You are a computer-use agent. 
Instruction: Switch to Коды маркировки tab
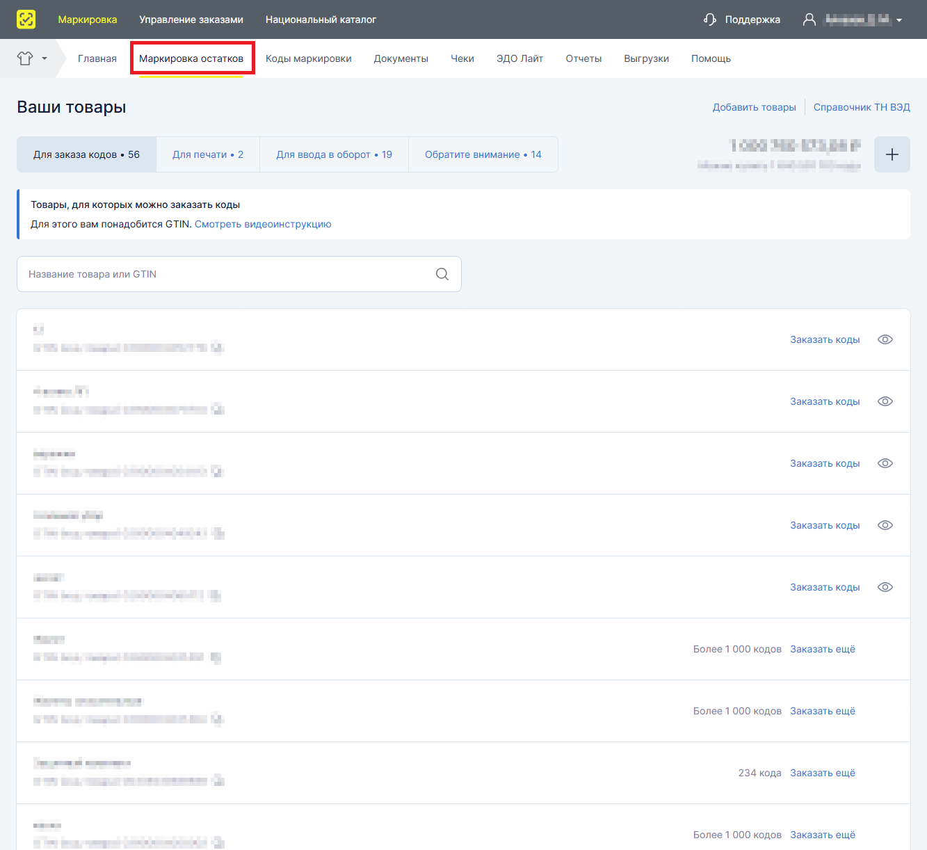(x=309, y=58)
